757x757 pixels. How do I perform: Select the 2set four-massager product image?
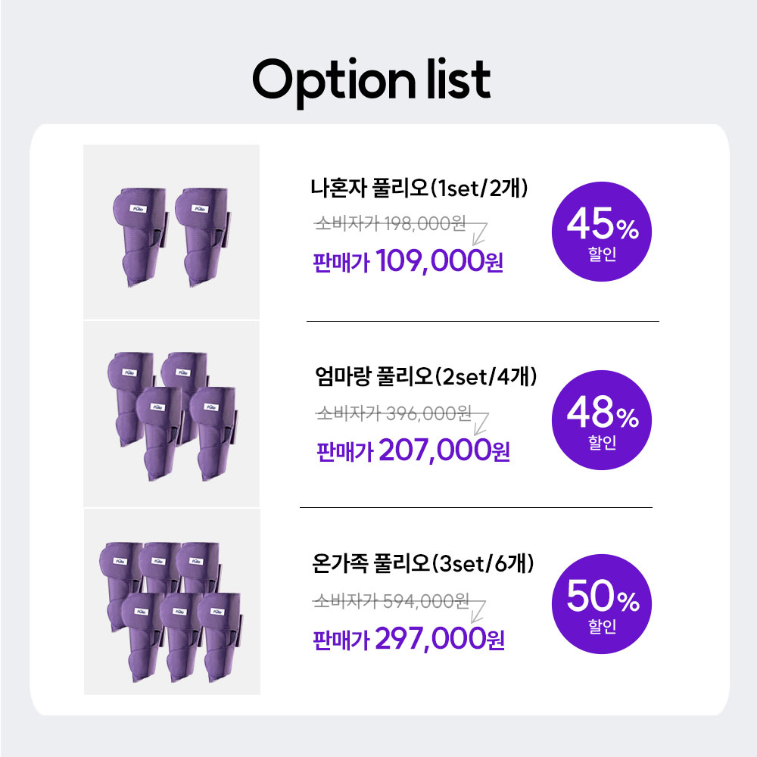(x=171, y=414)
